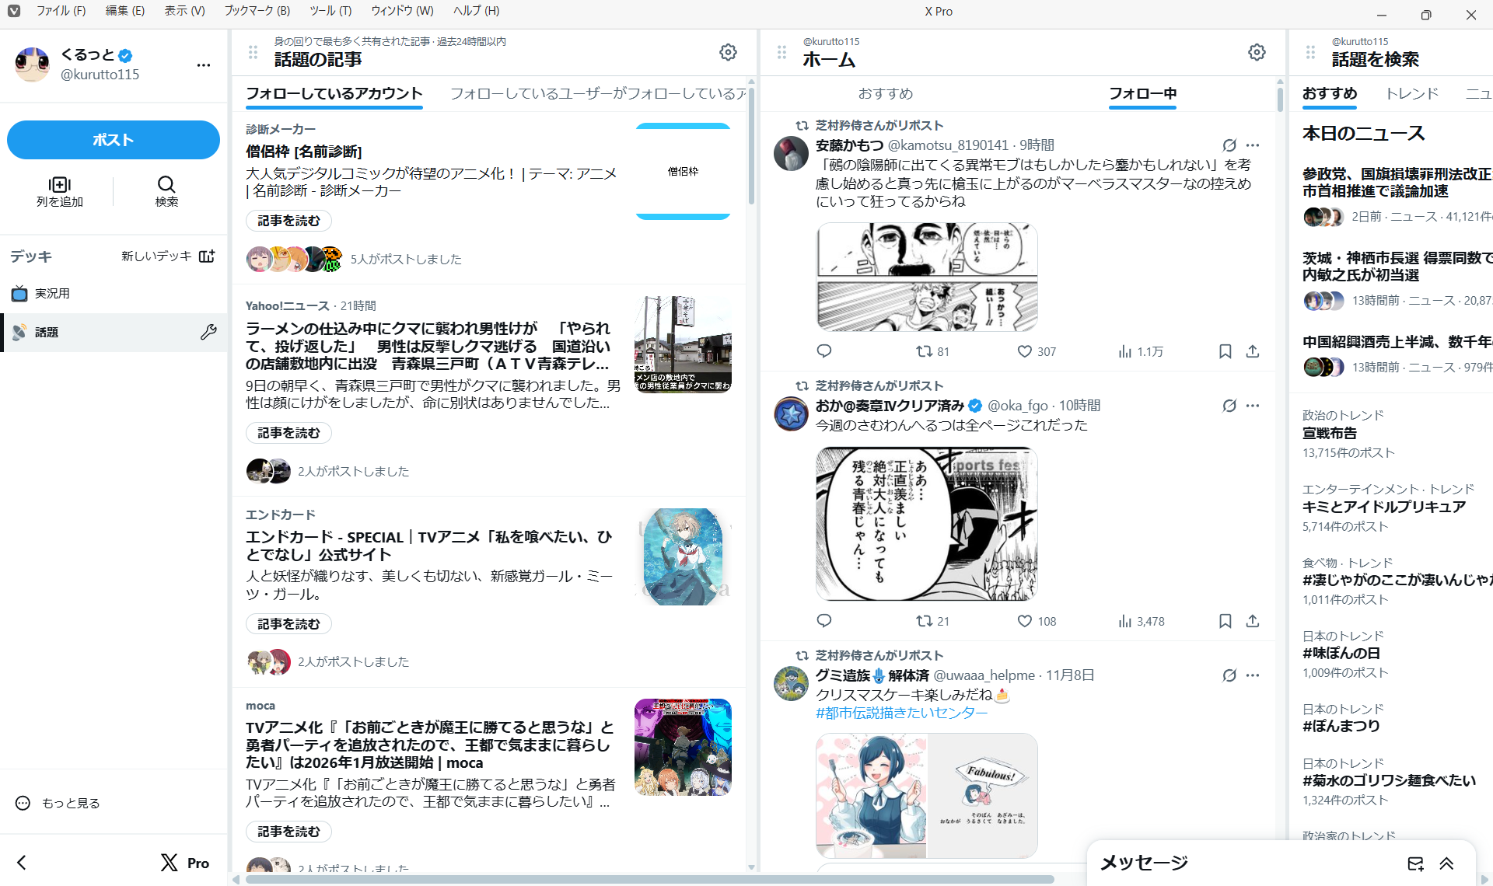Click the reply icon under おか@奏章Ⅳ's post
The width and height of the screenshot is (1493, 886).
824,621
